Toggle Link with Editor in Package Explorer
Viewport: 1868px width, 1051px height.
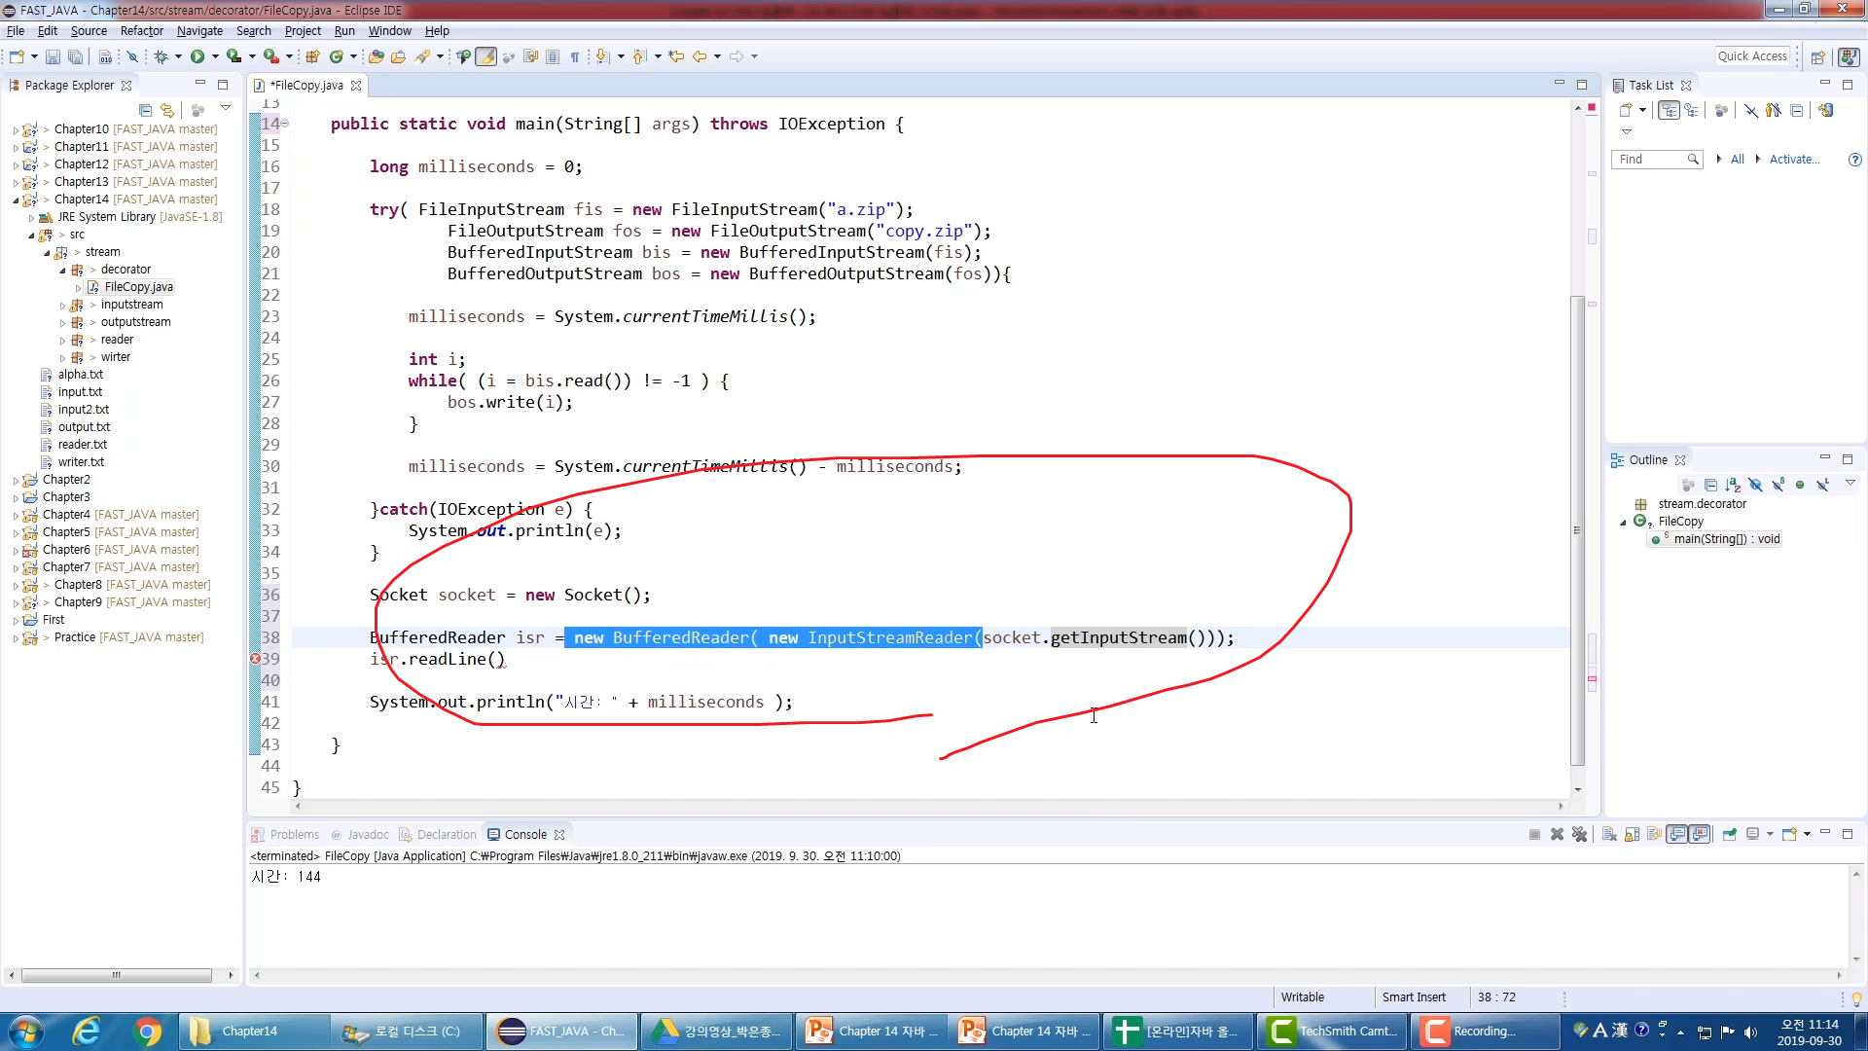(167, 110)
